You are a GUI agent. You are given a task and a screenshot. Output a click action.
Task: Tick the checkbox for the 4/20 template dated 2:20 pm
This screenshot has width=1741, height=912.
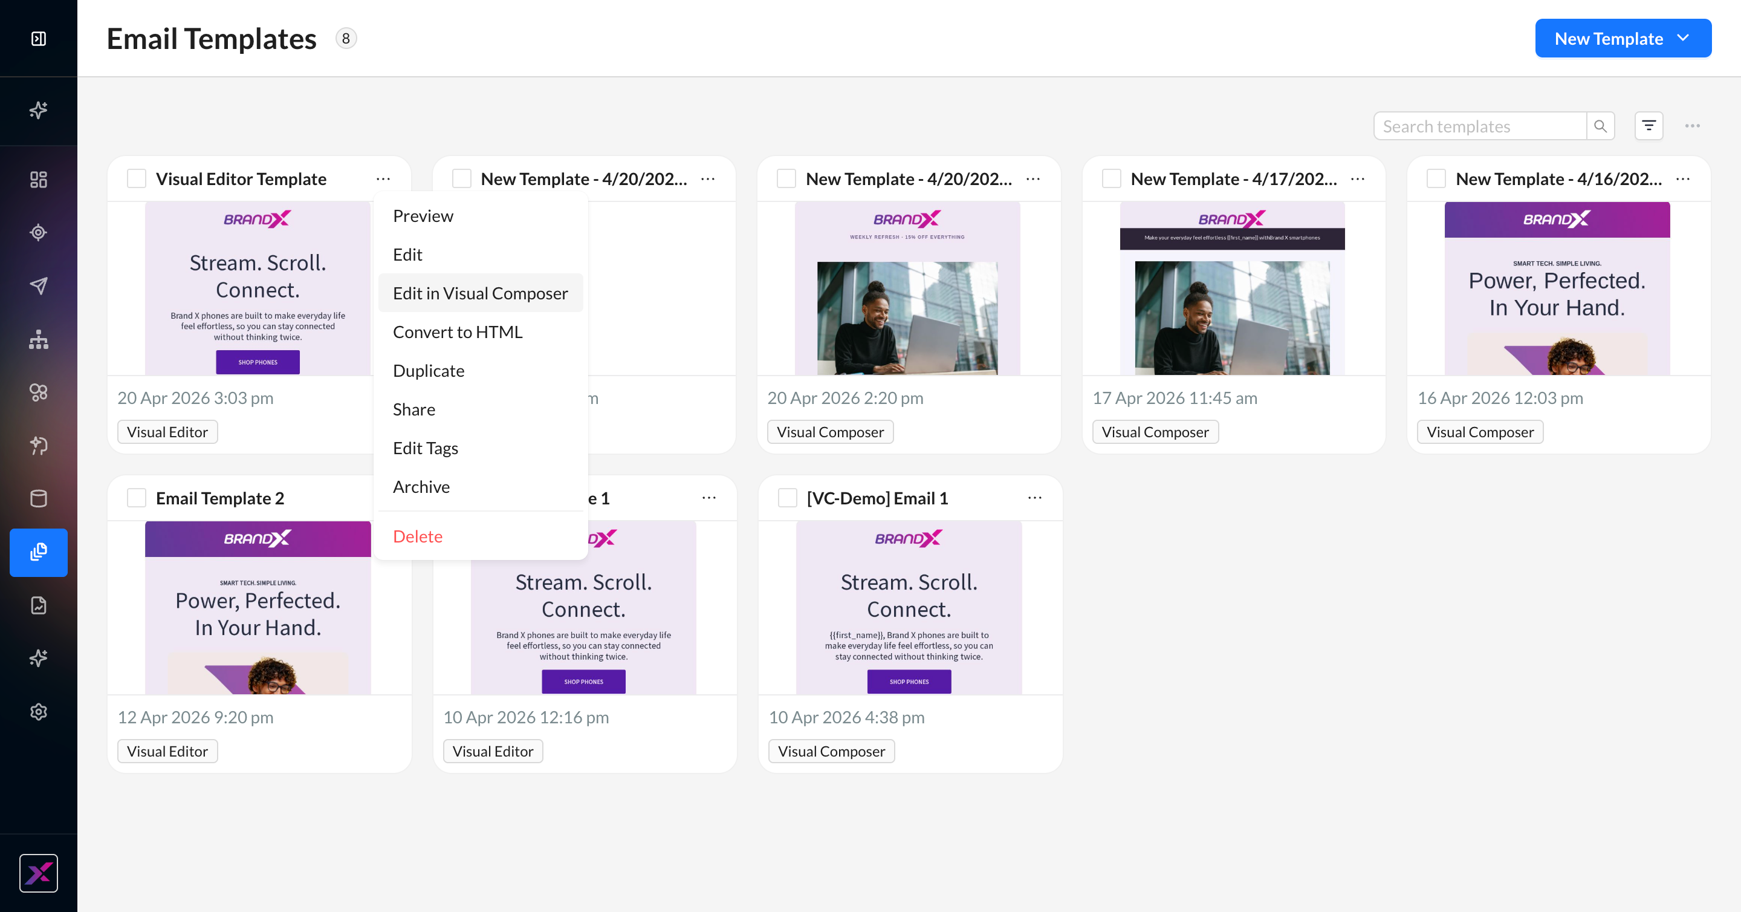pyautogui.click(x=786, y=178)
